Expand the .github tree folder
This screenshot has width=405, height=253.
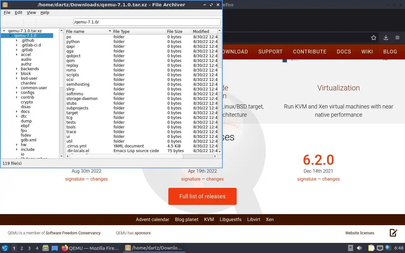tap(17, 40)
